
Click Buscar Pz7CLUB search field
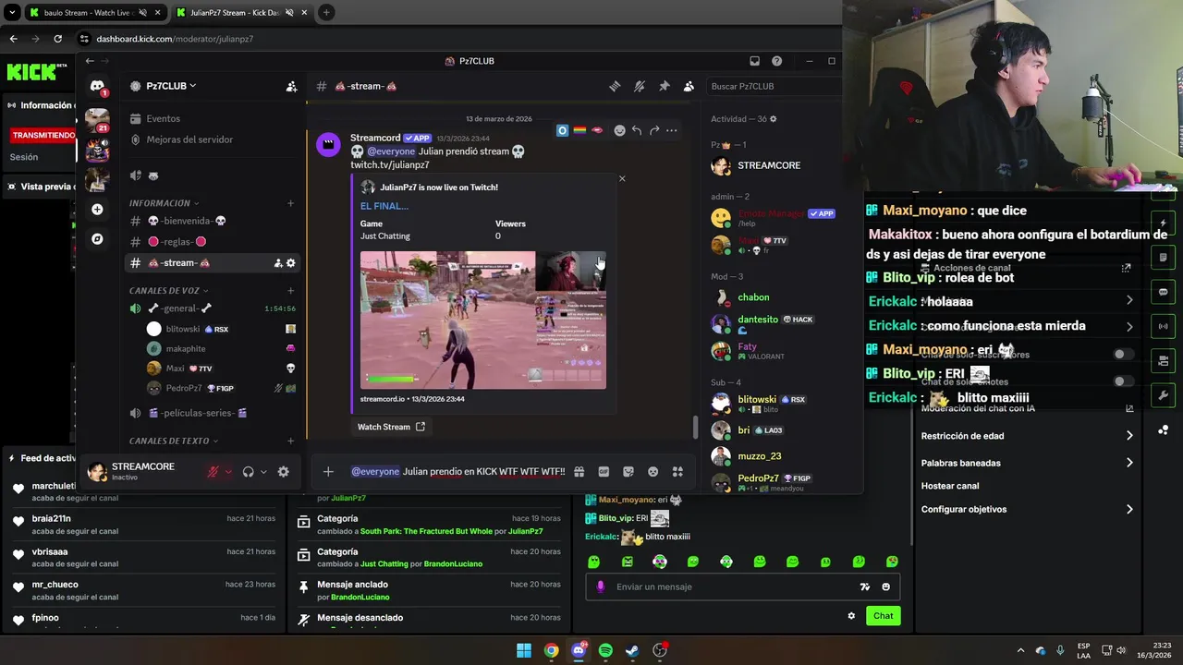[774, 86]
